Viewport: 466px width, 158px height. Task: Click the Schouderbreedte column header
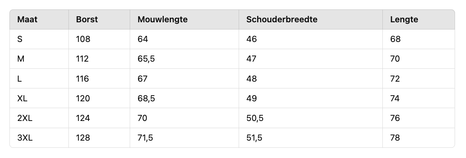282,20
